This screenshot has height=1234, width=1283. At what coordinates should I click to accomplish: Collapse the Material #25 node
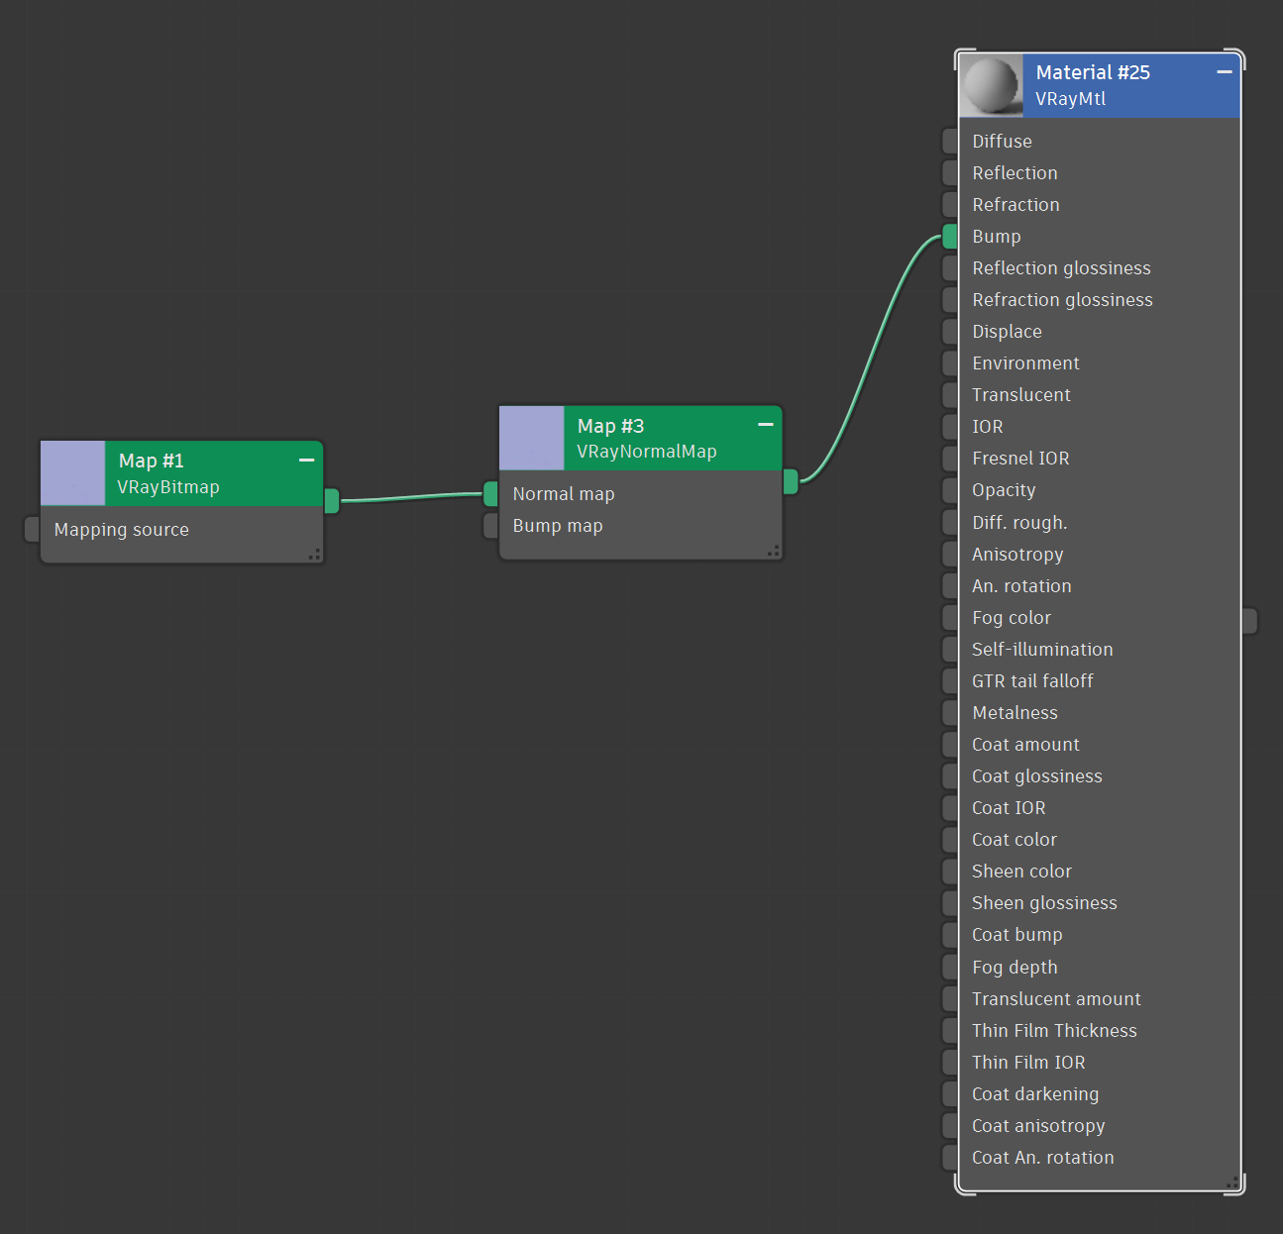click(1225, 72)
